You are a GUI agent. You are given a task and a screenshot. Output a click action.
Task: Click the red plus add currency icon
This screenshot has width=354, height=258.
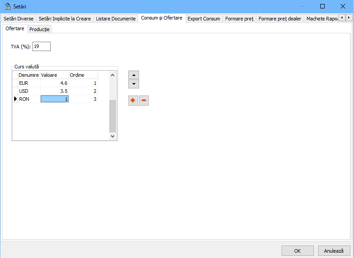coord(133,101)
